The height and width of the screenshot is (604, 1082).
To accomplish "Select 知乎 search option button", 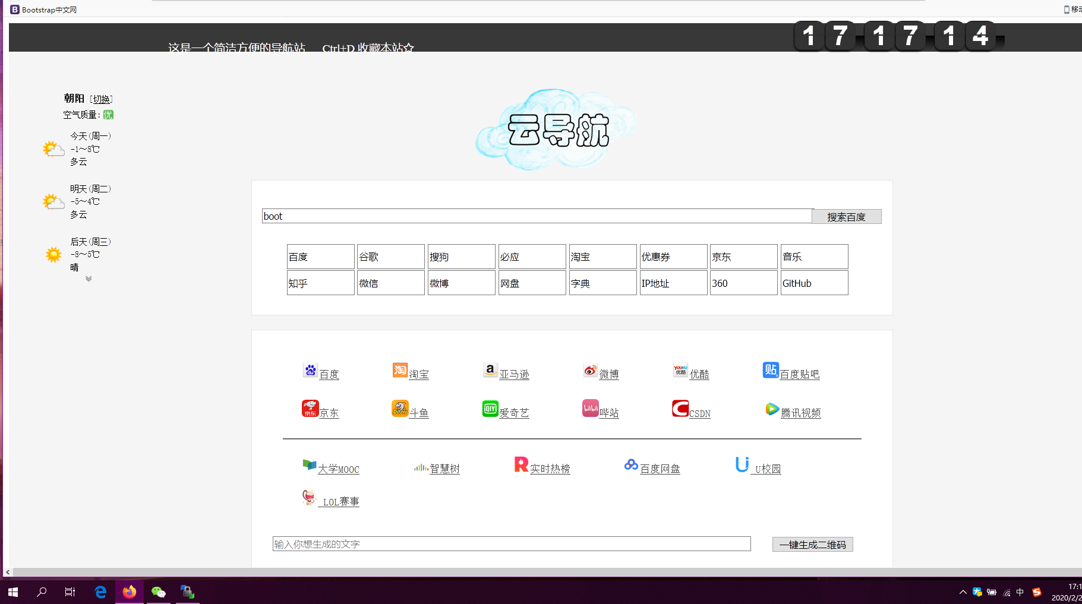I will click(x=321, y=283).
